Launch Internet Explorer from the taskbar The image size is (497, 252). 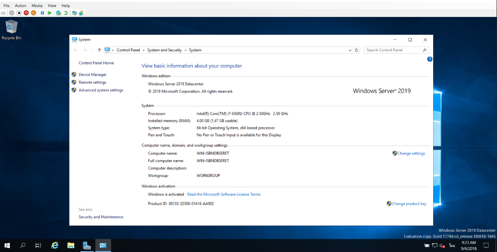click(55, 245)
